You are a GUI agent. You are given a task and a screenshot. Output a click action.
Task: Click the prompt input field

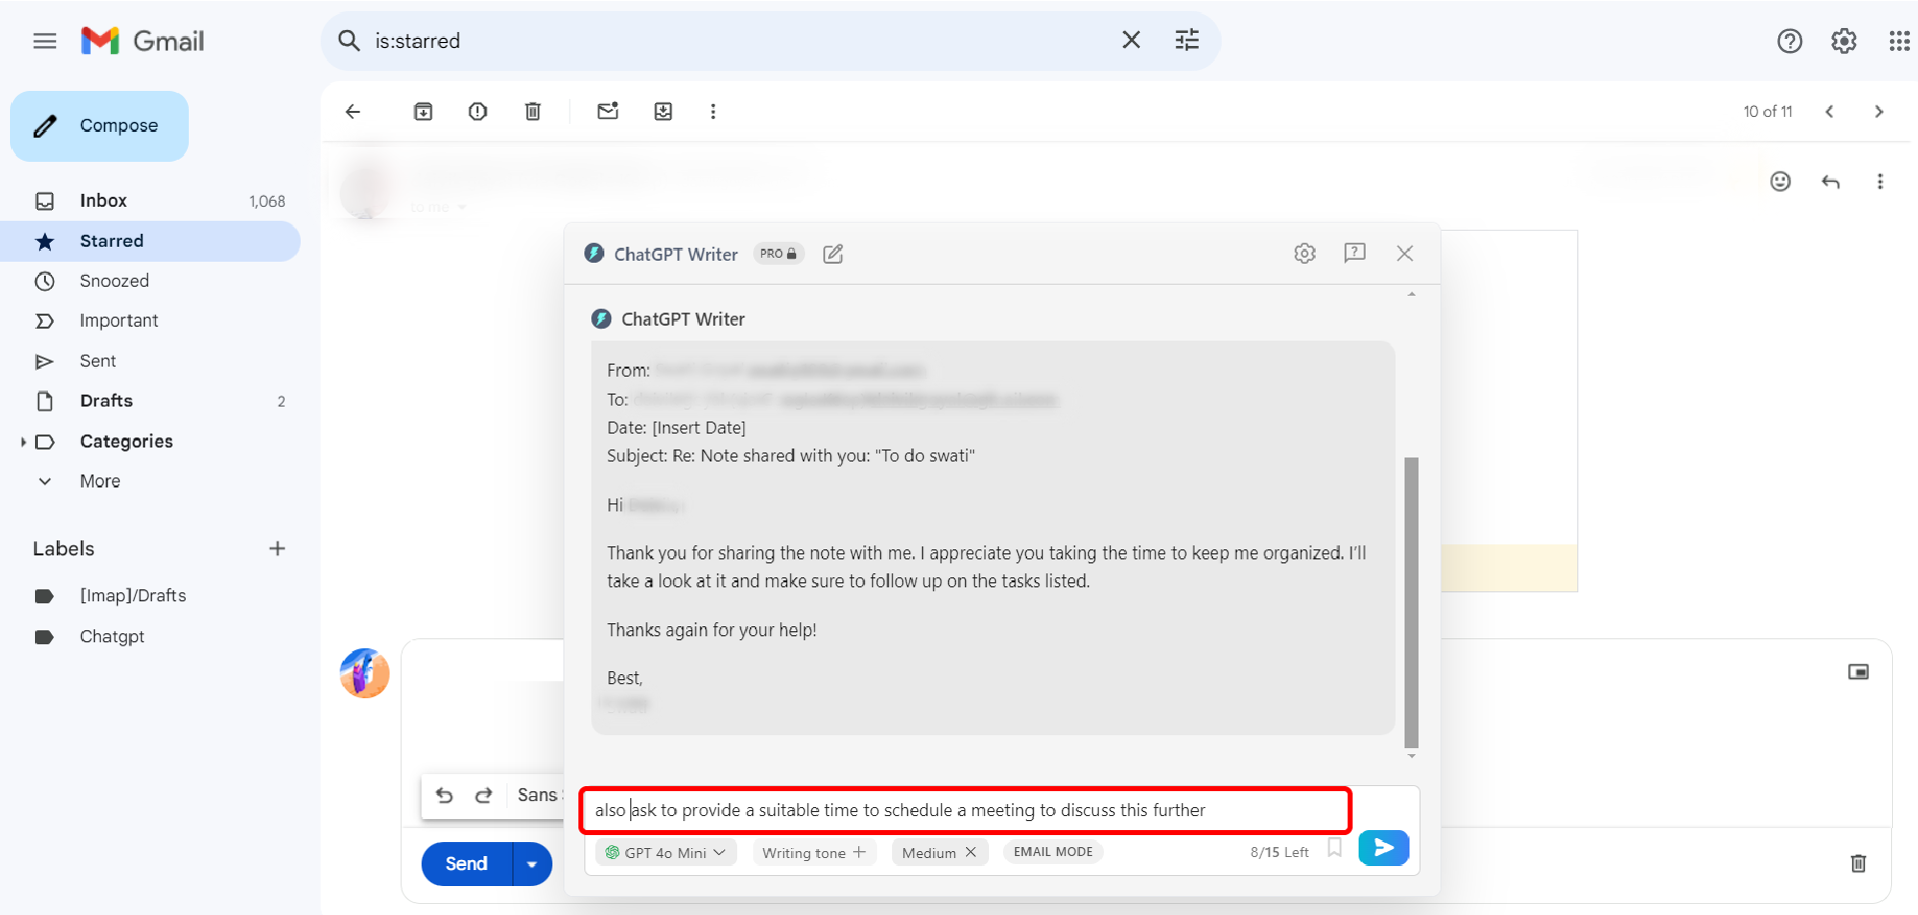click(965, 810)
